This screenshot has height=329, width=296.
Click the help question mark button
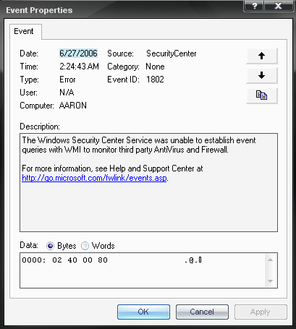[x=254, y=6]
